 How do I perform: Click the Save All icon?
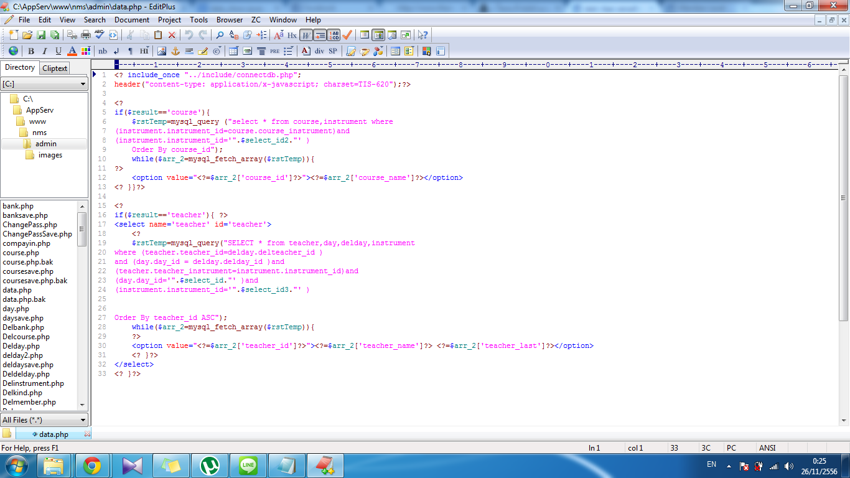click(55, 35)
